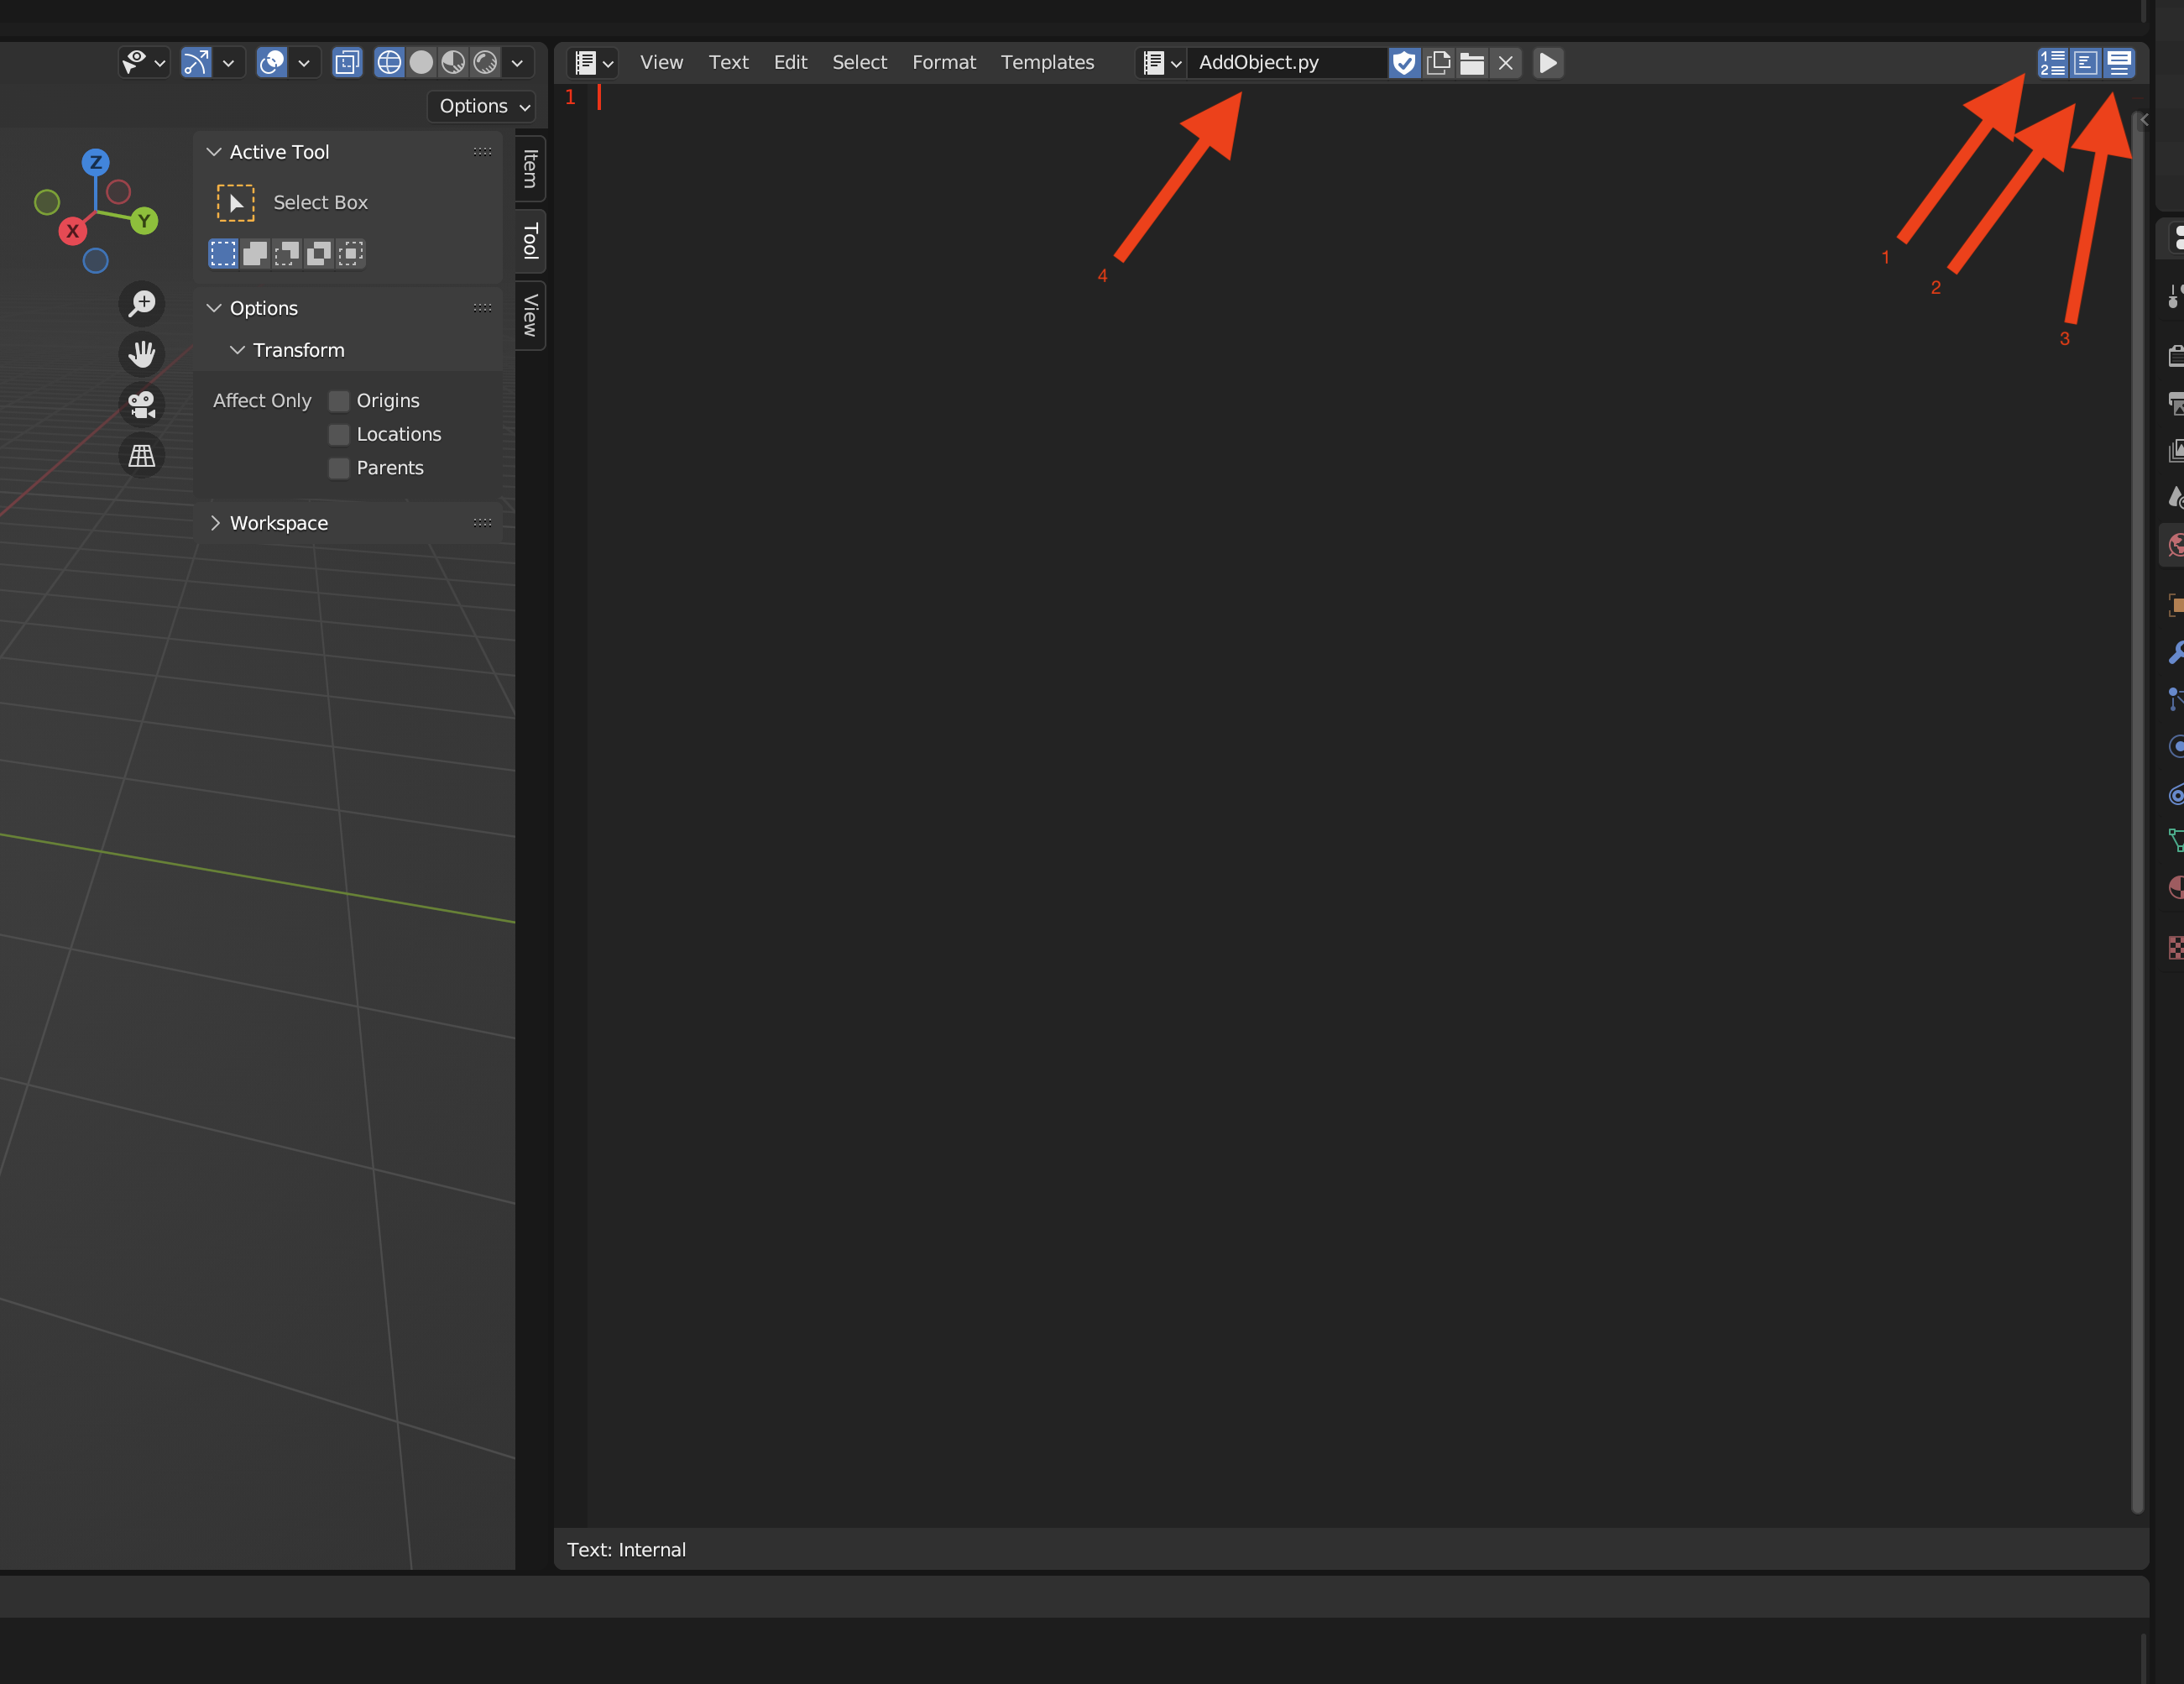Toggle word wrap in text editor
The image size is (2184, 1684).
point(2085,63)
